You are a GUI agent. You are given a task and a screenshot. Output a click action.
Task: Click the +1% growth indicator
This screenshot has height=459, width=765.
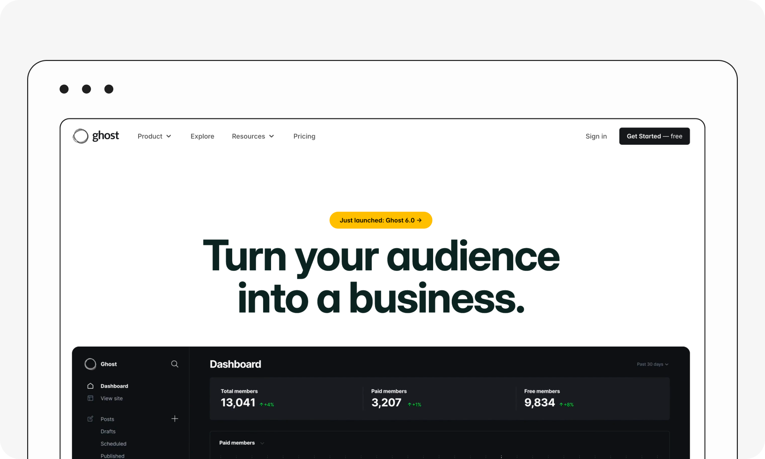click(x=414, y=405)
